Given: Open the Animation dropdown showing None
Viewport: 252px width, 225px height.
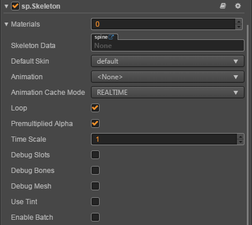Looking at the screenshot, I should pyautogui.click(x=167, y=77).
